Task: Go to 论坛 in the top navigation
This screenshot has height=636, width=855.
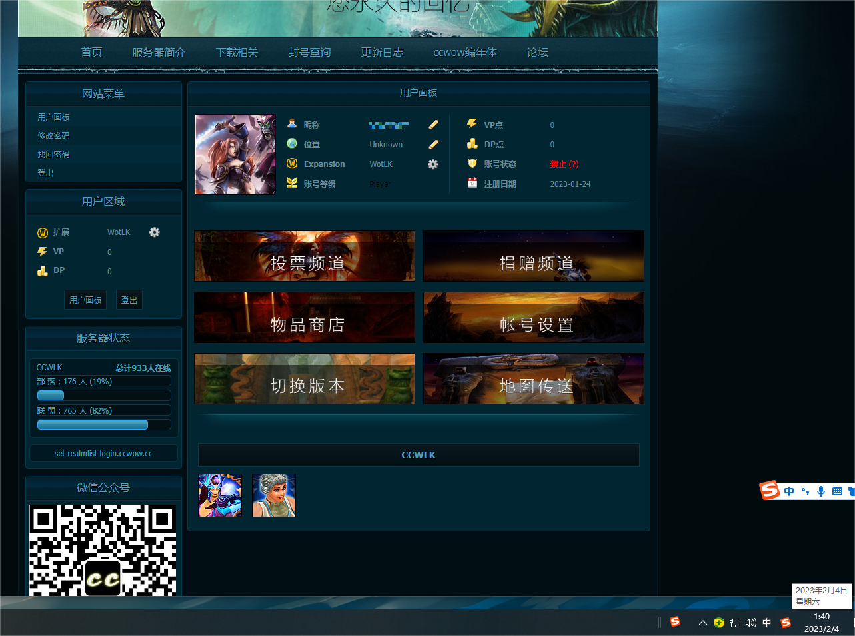Action: click(537, 53)
